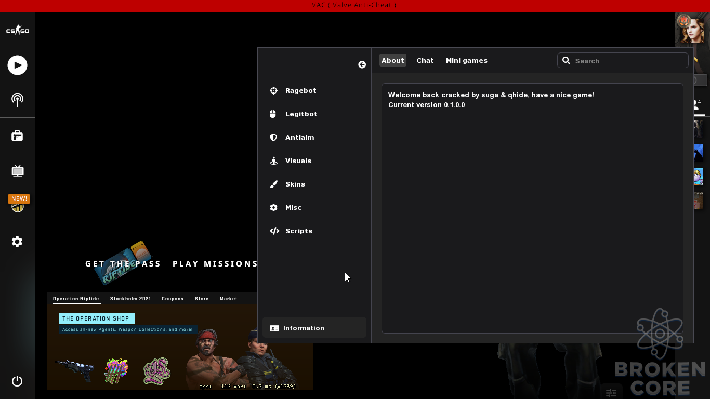Screen dimensions: 710x399
Task: Click the VAC ( Valve Anti-Cheat ) link
Action: coord(354,5)
